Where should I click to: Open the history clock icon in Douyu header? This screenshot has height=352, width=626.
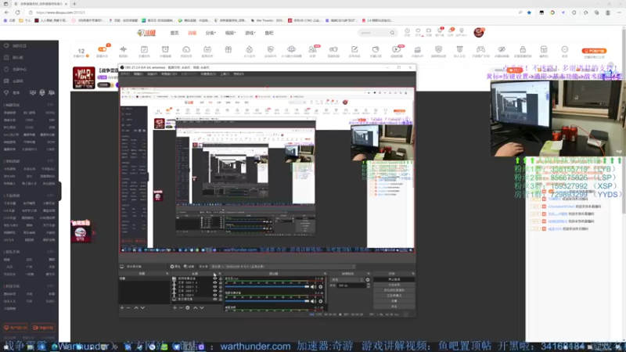pyautogui.click(x=407, y=31)
